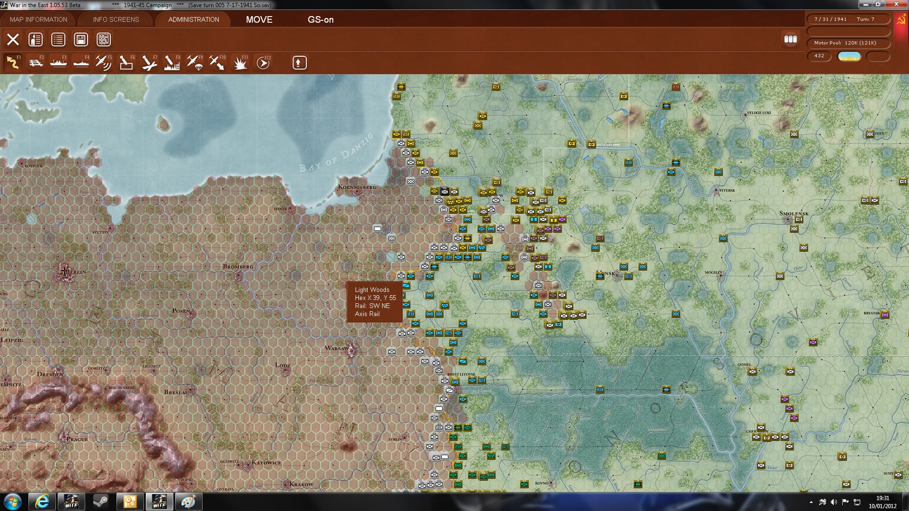
Task: Click the system tray volume icon
Action: point(834,502)
